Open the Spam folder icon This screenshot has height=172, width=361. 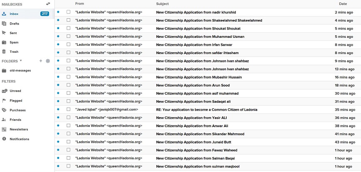(x=4, y=42)
